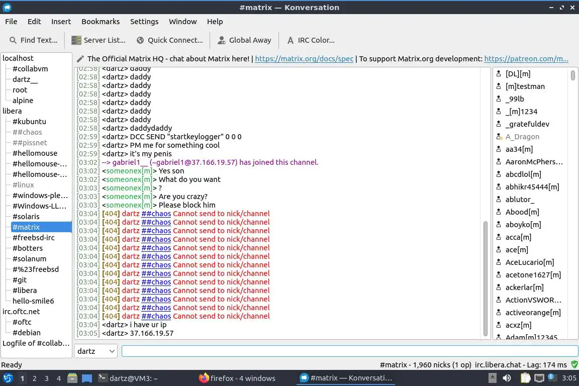This screenshot has height=386, width=579.
Task: Click the topic edit pencil icon
Action: point(80,59)
